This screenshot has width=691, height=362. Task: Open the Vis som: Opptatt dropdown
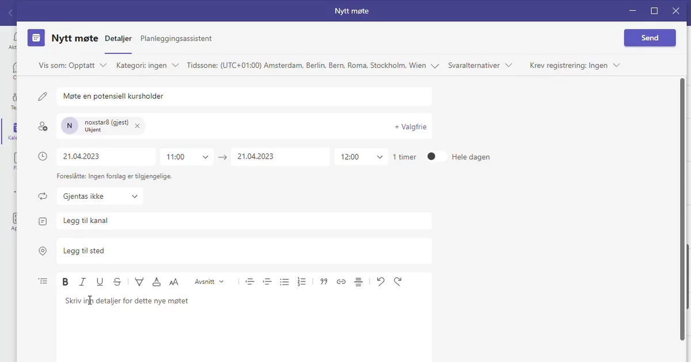coord(73,66)
